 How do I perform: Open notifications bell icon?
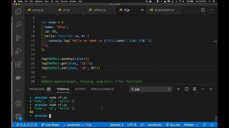[x=212, y=125]
